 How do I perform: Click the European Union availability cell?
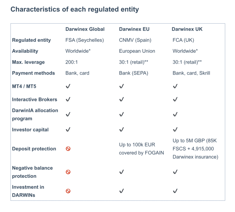click(x=137, y=51)
